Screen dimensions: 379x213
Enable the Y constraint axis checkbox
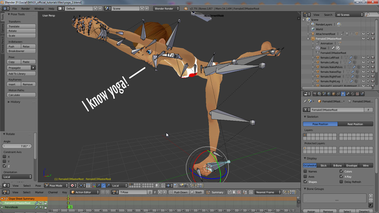[4, 161]
